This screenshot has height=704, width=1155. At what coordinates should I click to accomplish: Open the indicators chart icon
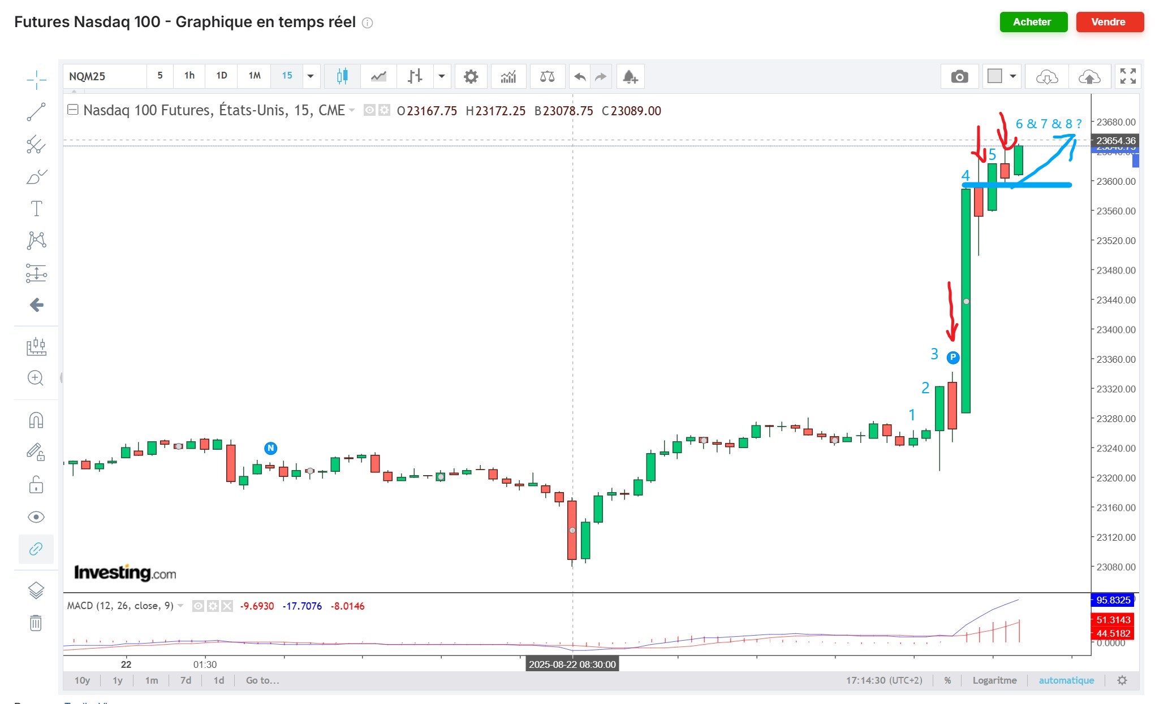pos(508,76)
